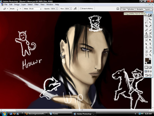Image resolution: width=154 pixels, height=116 pixels.
Task: Open the Brushes palette tab in well
Action: 131,9
